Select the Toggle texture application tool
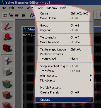Screen dimensions: 101x108 [7, 84]
